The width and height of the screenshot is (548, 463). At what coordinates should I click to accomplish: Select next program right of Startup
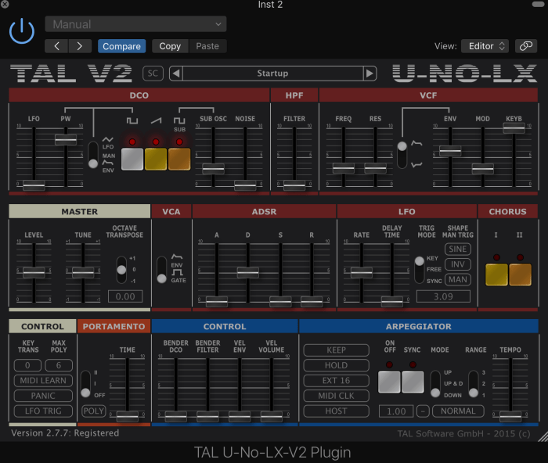[370, 74]
